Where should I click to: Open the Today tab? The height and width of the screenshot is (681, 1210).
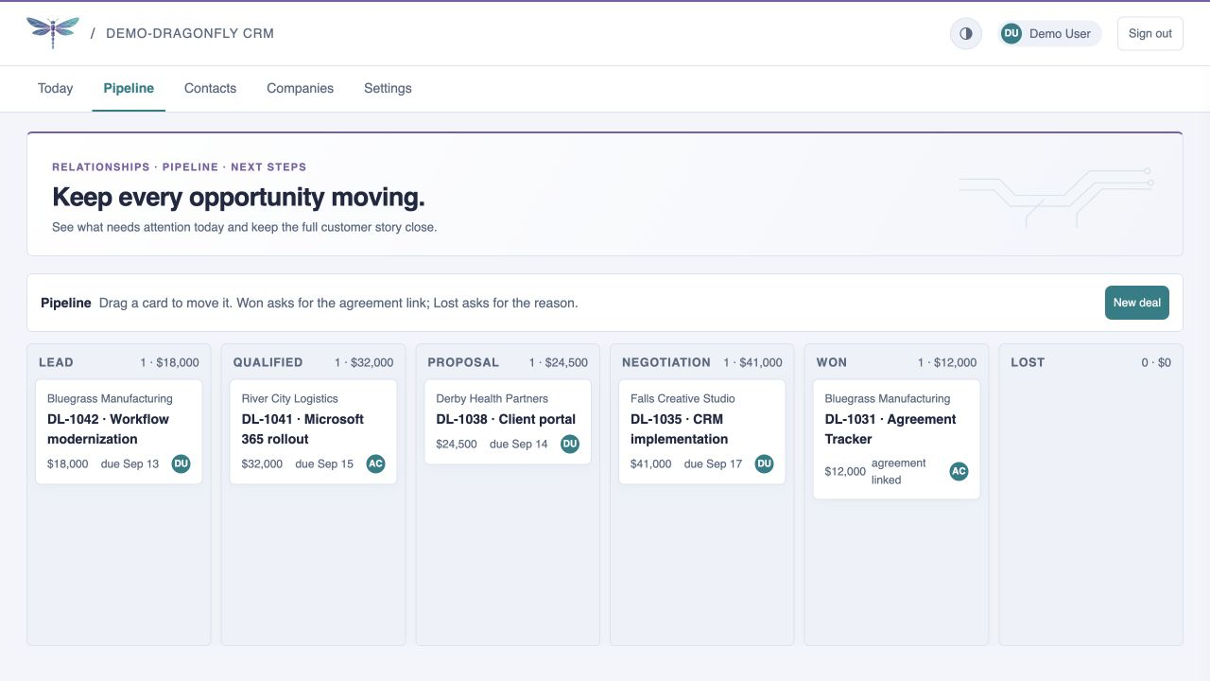55,88
